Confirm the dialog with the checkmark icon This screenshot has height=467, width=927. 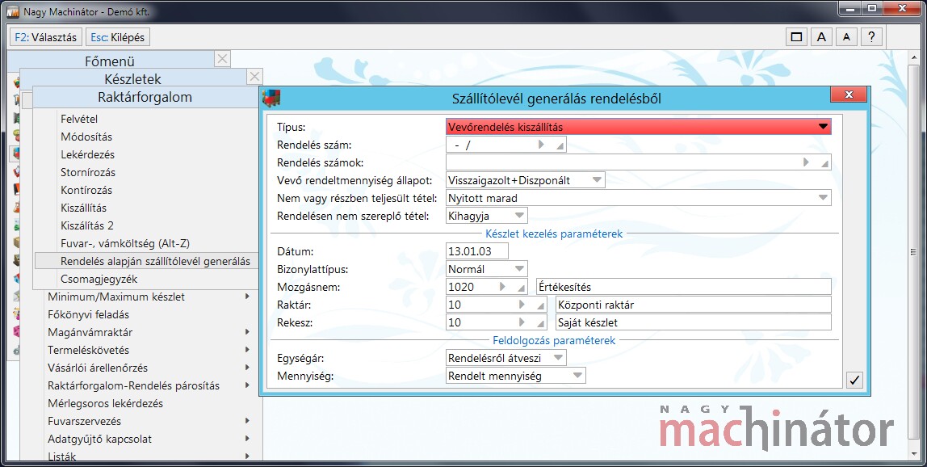(x=854, y=380)
